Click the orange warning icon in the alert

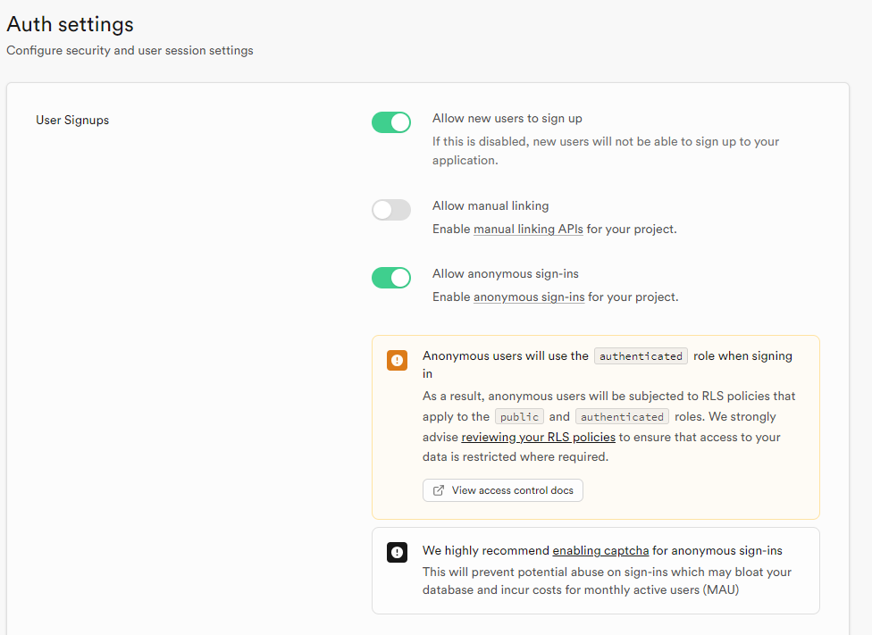[398, 360]
